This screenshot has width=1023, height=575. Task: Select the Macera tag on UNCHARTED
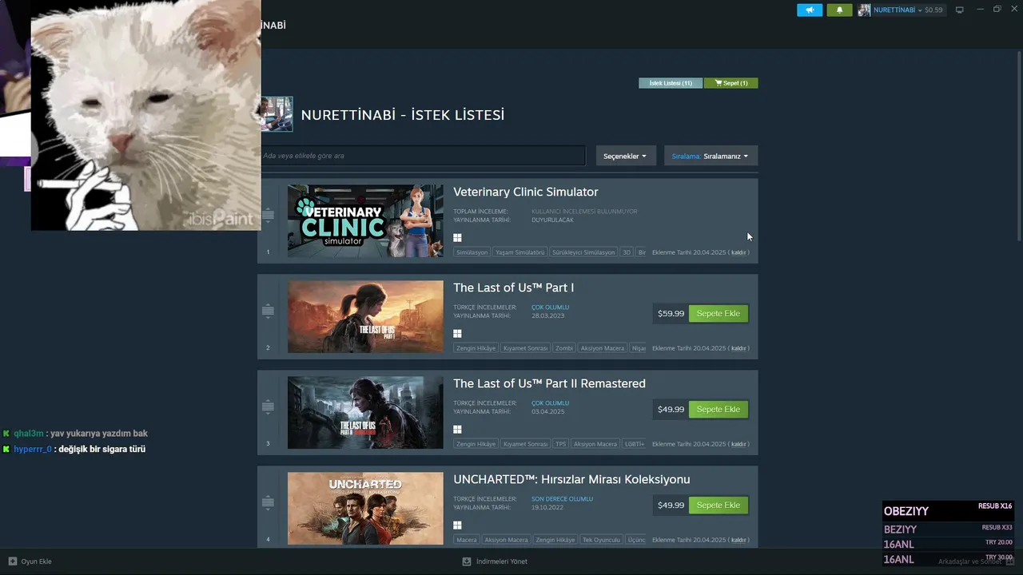point(466,540)
